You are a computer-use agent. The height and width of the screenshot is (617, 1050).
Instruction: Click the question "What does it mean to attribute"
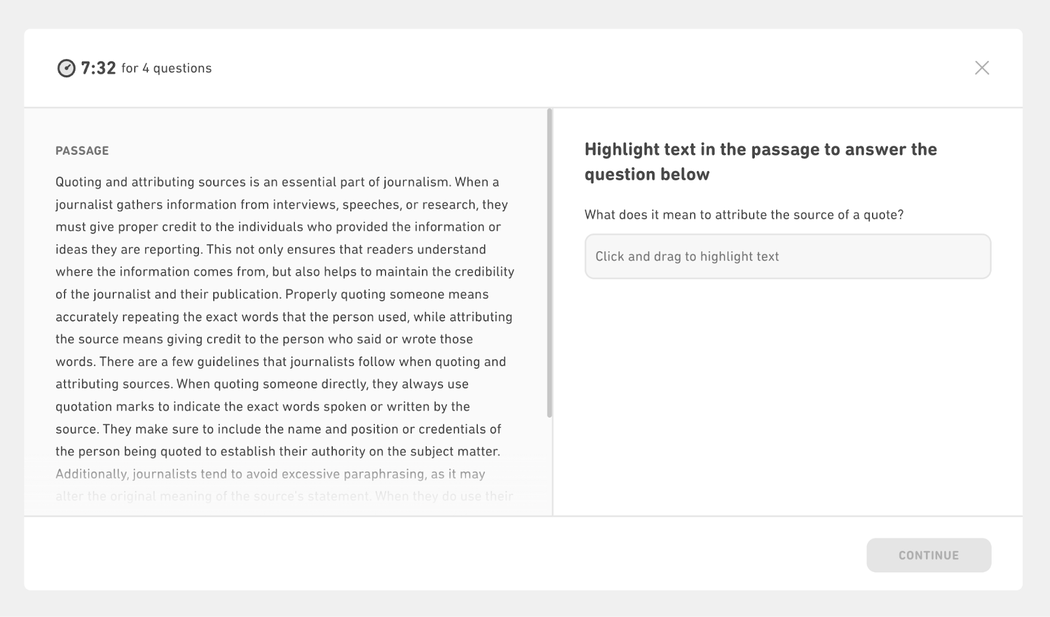pos(744,214)
